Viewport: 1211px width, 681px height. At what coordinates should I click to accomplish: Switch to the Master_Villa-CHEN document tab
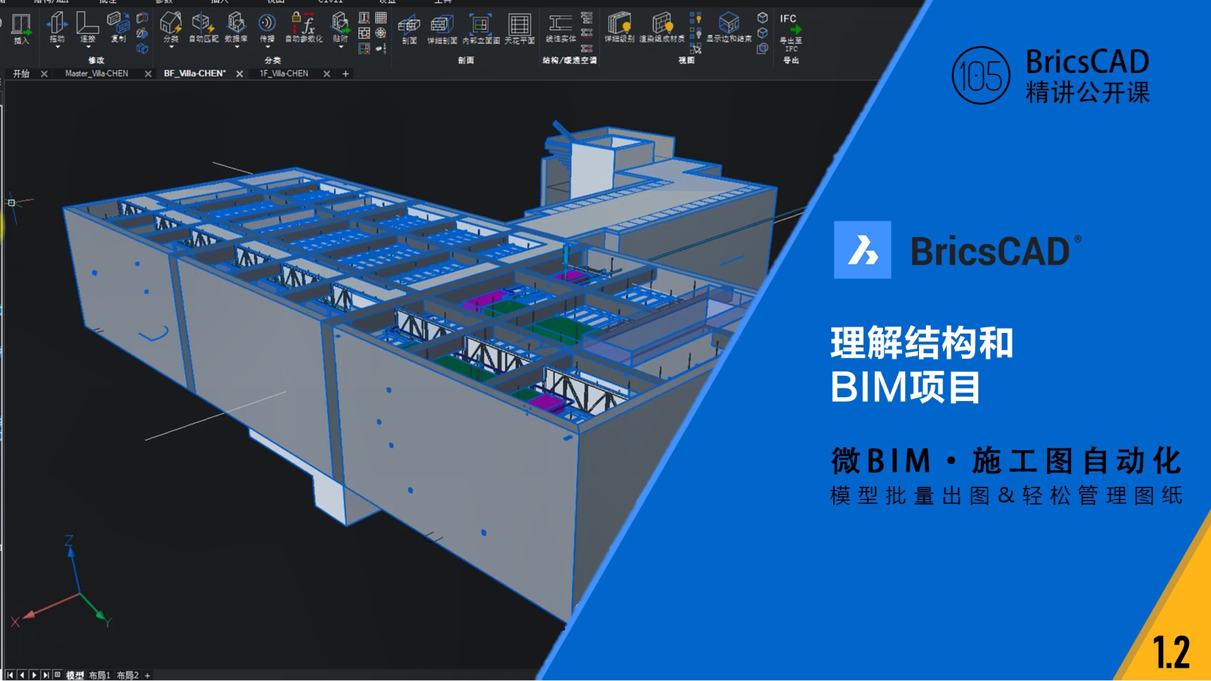(x=97, y=74)
